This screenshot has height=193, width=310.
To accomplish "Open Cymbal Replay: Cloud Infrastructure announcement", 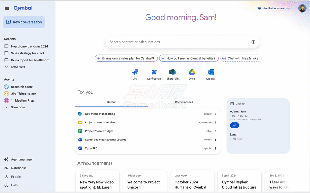I will [x=239, y=181].
